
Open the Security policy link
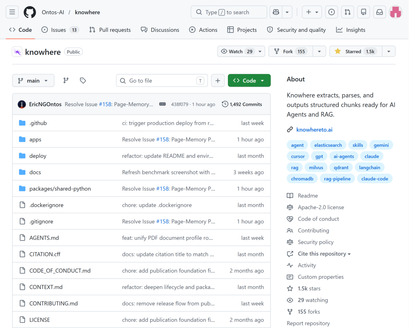coord(315,242)
